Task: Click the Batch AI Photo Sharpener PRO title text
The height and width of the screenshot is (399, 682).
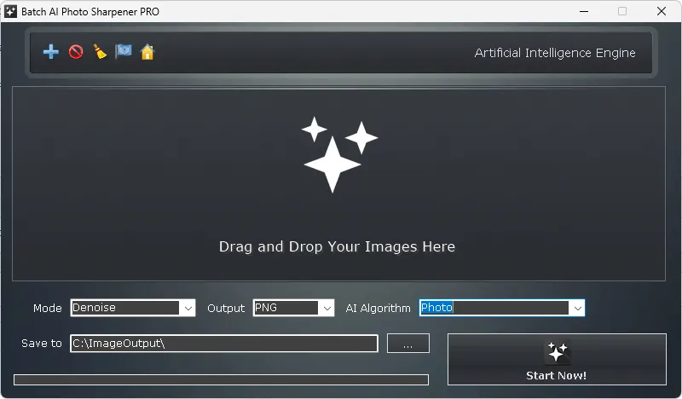Action: pyautogui.click(x=90, y=12)
